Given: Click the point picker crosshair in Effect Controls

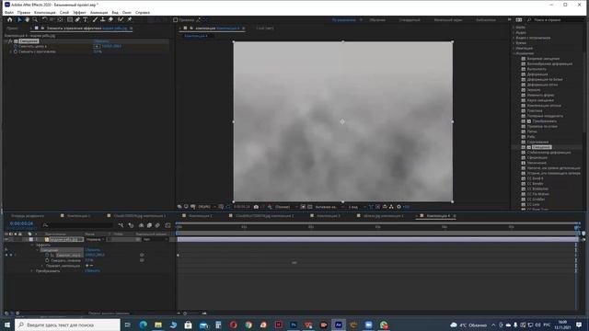Looking at the screenshot, I should pyautogui.click(x=97, y=46).
